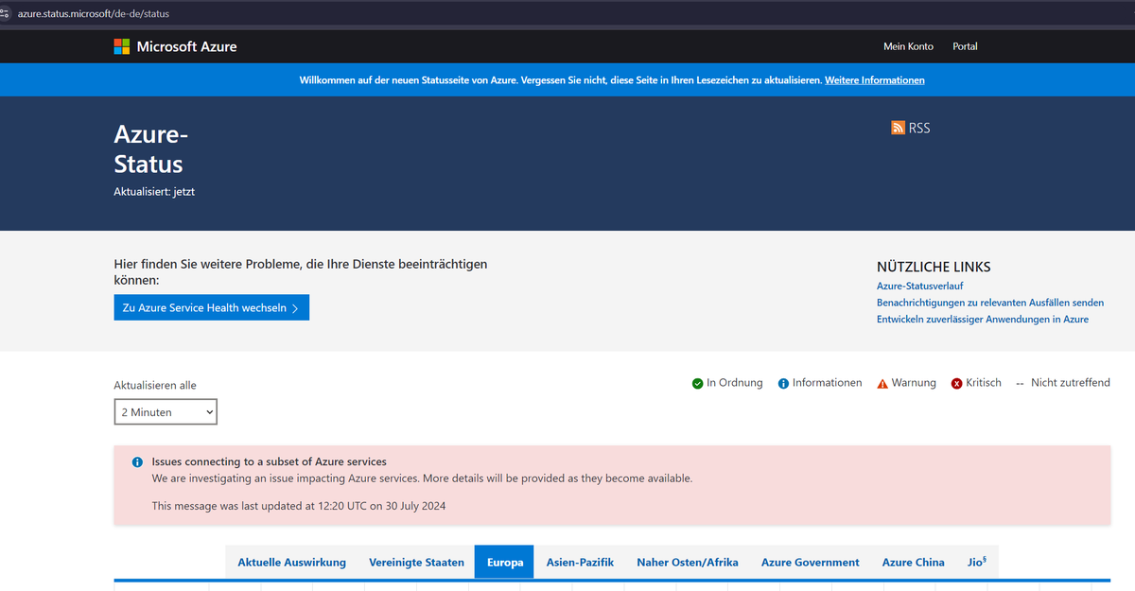Viewport: 1135px width, 591px height.
Task: Open the Azure Government tab
Action: [x=811, y=562]
